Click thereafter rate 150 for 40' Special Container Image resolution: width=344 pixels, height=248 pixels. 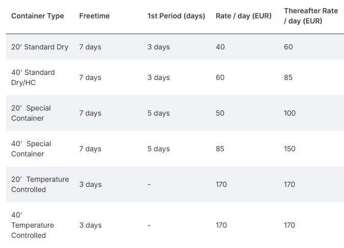(x=289, y=149)
